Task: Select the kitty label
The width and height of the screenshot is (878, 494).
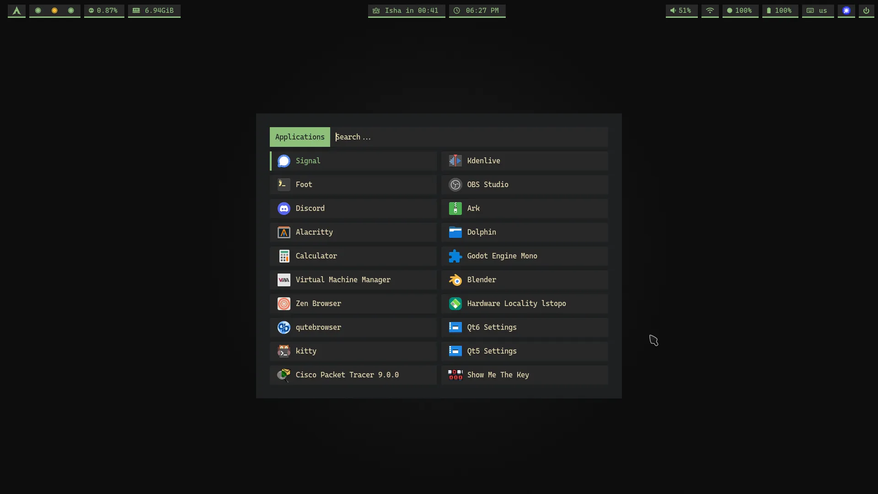Action: [x=306, y=351]
